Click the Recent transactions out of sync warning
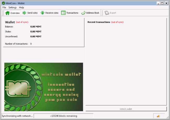Image resolution: width=170 pixels, height=120 pixels. coord(117,22)
